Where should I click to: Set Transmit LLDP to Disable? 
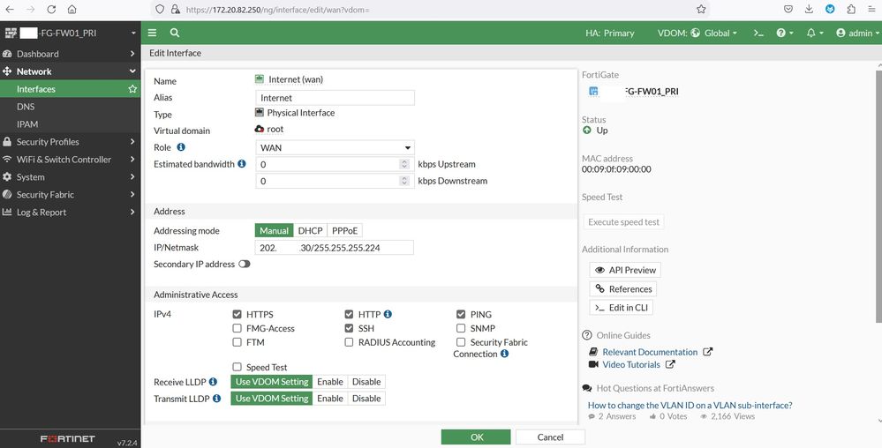[366, 398]
